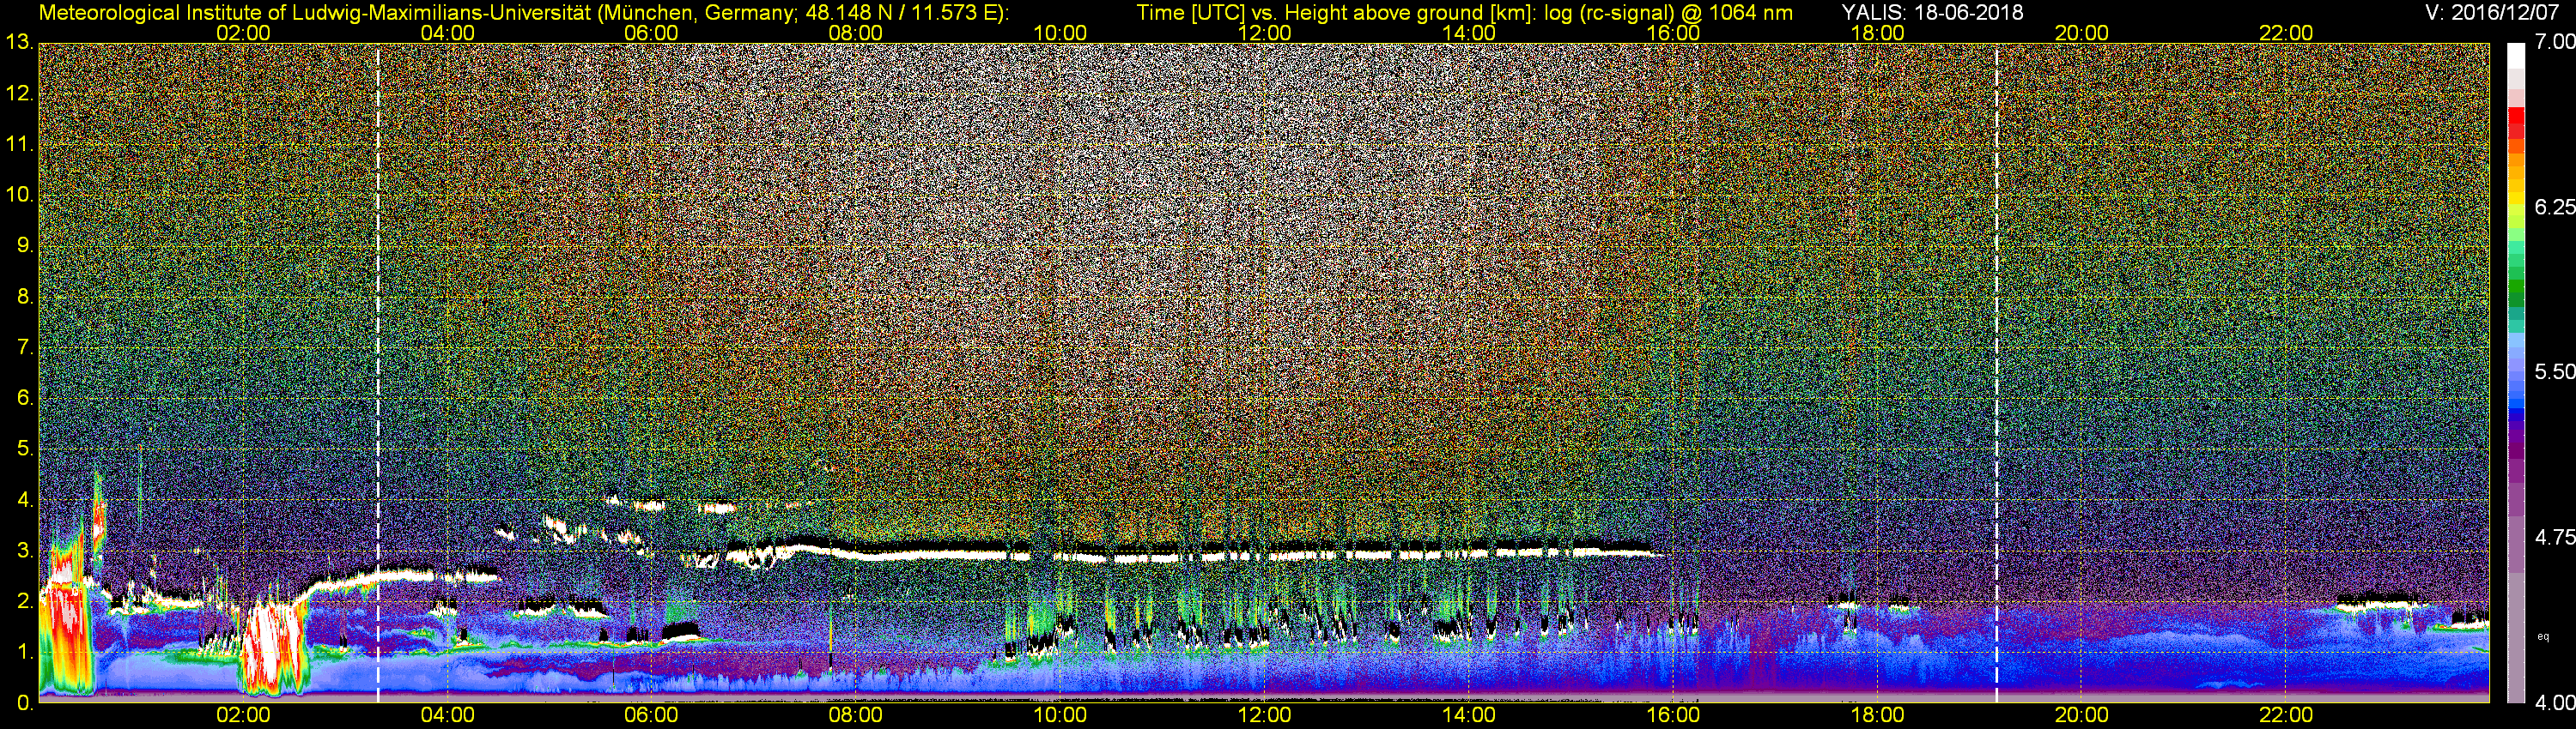Click the 7 km height axis label
Screen dimensions: 2576x729
(x=24, y=347)
